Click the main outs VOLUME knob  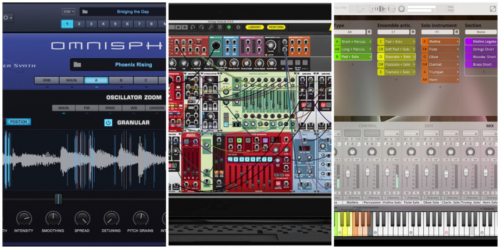tap(271, 44)
